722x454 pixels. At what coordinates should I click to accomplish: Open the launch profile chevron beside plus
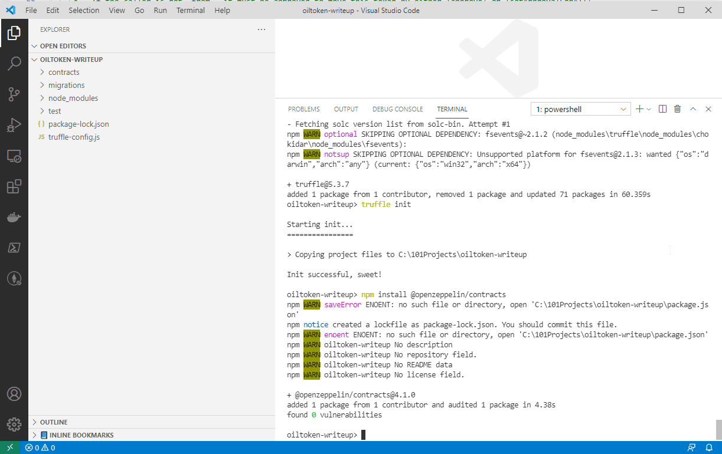pos(649,109)
